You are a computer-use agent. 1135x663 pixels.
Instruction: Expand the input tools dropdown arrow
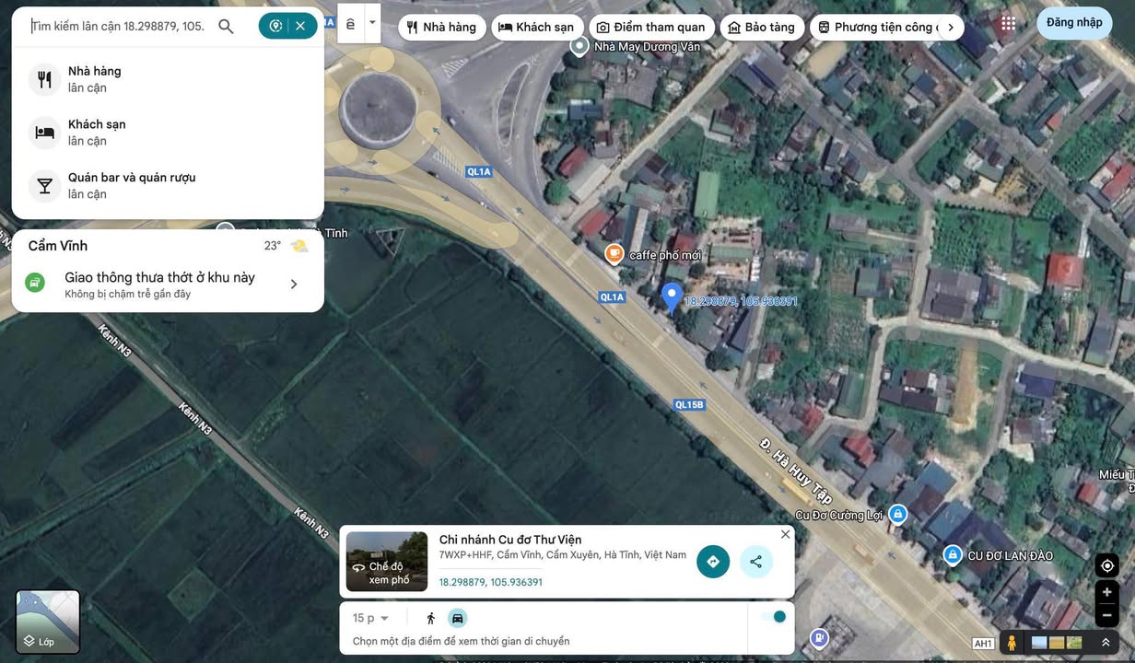[372, 23]
